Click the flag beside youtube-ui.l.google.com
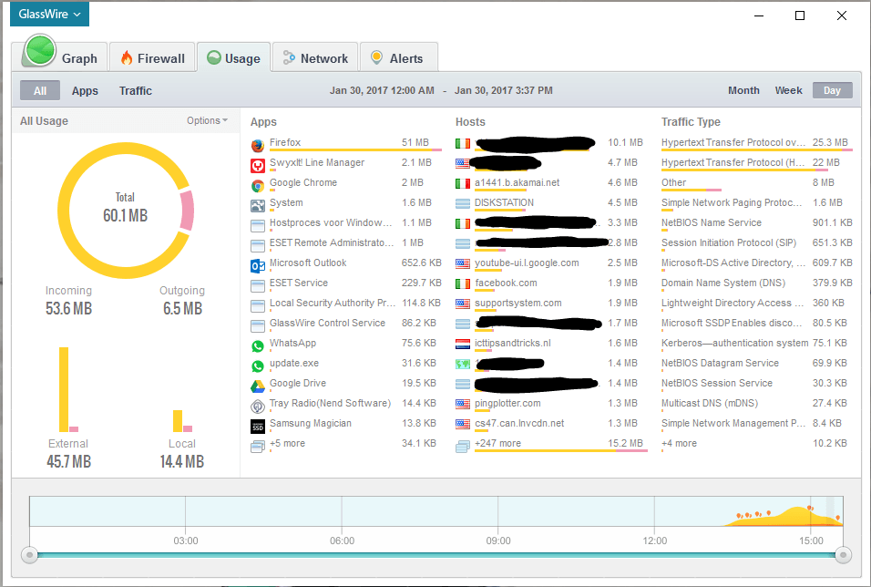The height and width of the screenshot is (587, 871). coord(463,263)
